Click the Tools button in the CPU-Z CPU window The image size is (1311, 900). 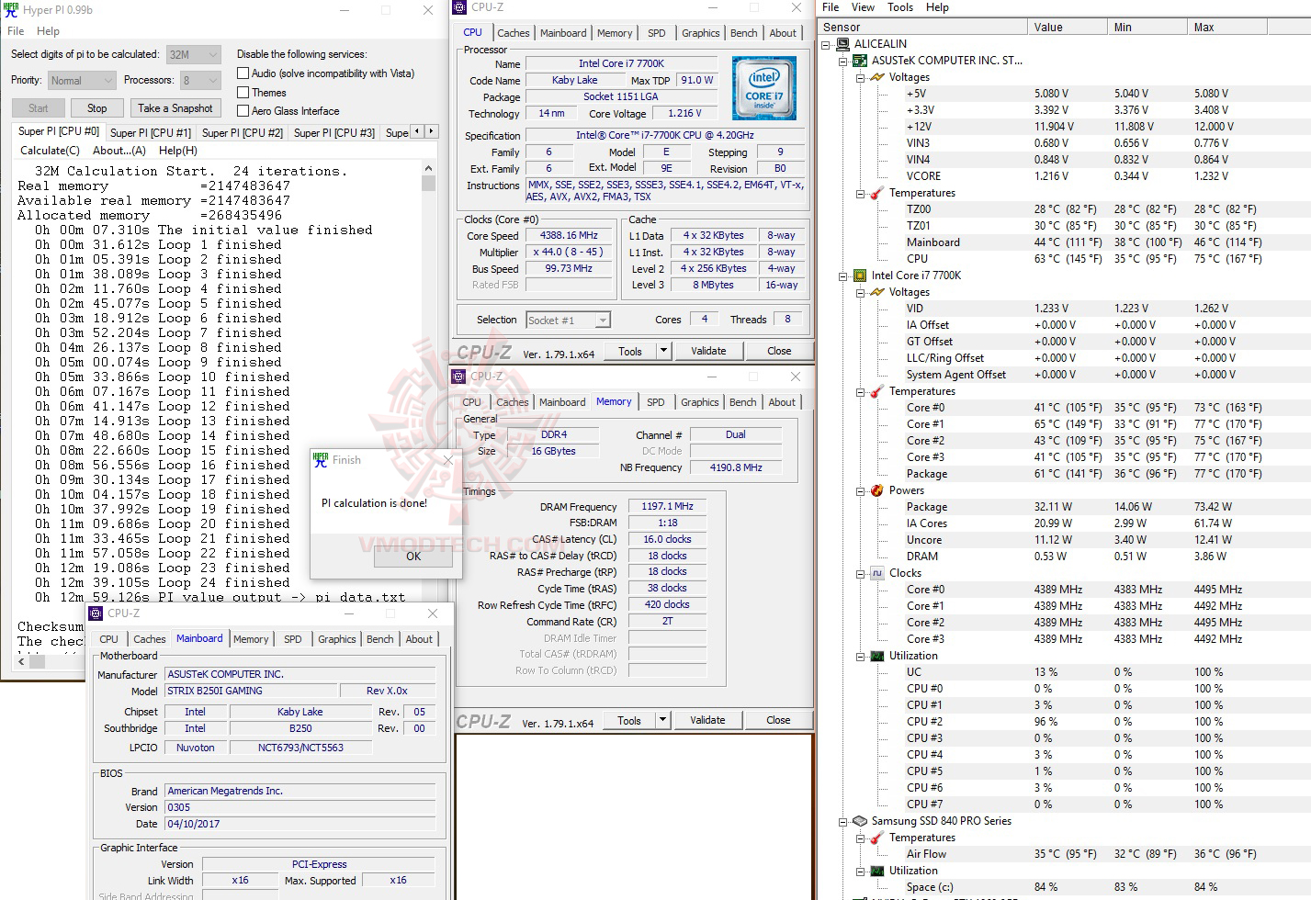click(630, 351)
